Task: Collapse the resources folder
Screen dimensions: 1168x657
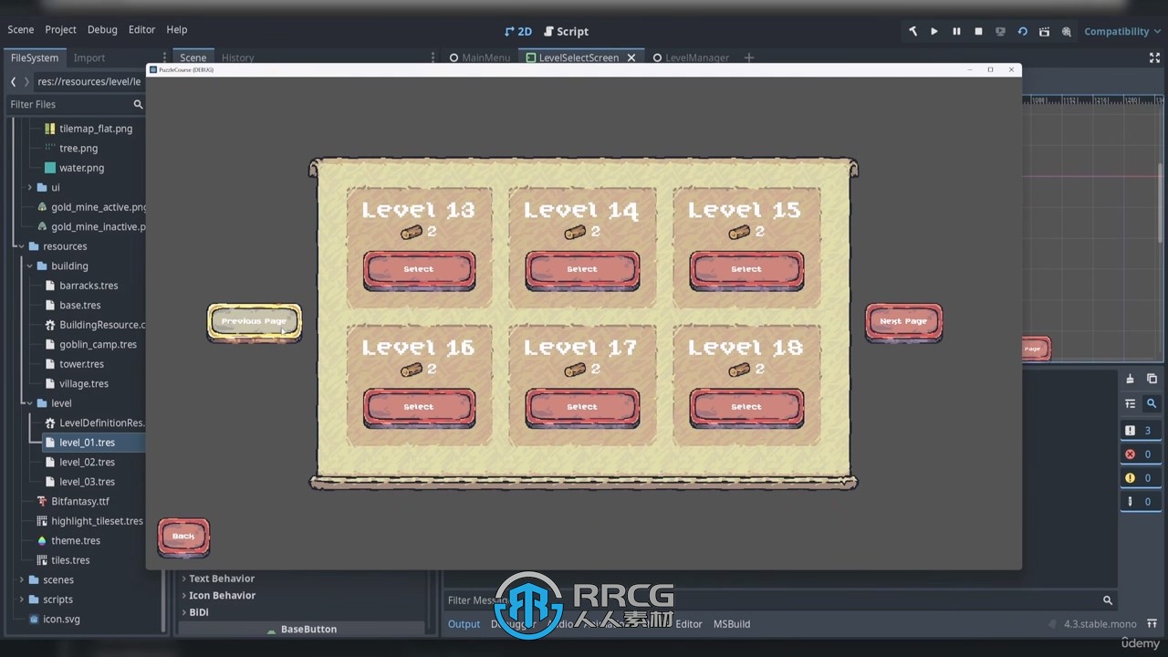Action: point(21,246)
